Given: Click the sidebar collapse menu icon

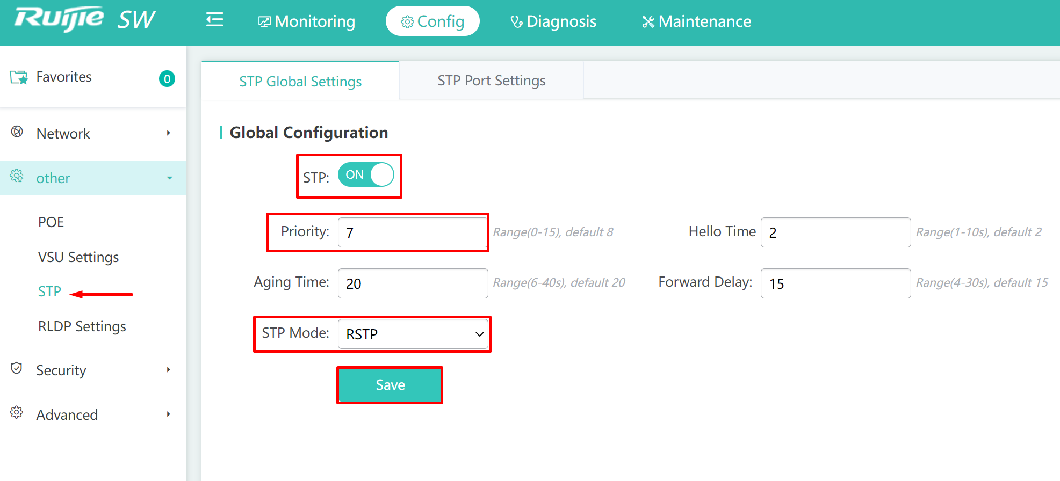Looking at the screenshot, I should [214, 20].
